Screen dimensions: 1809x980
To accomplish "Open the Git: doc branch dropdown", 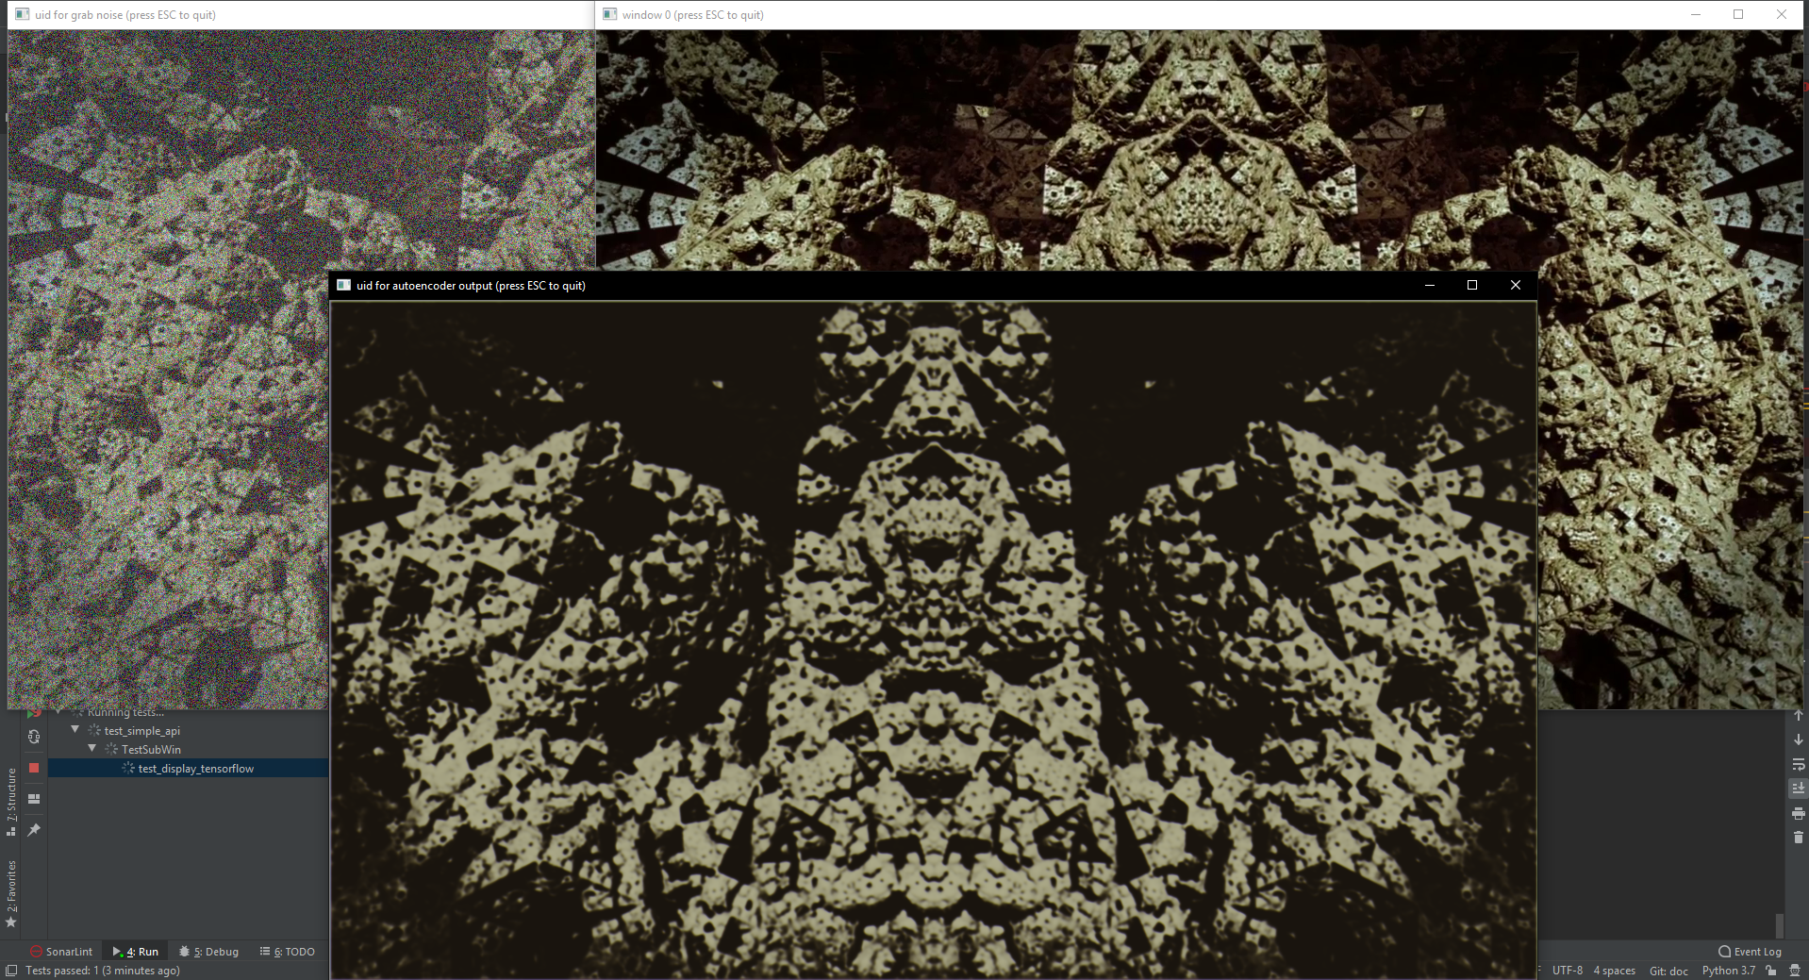I will coord(1668,971).
